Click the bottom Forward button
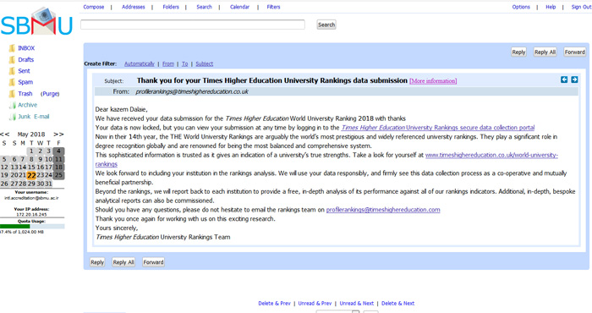This screenshot has width=592, height=313. click(153, 262)
